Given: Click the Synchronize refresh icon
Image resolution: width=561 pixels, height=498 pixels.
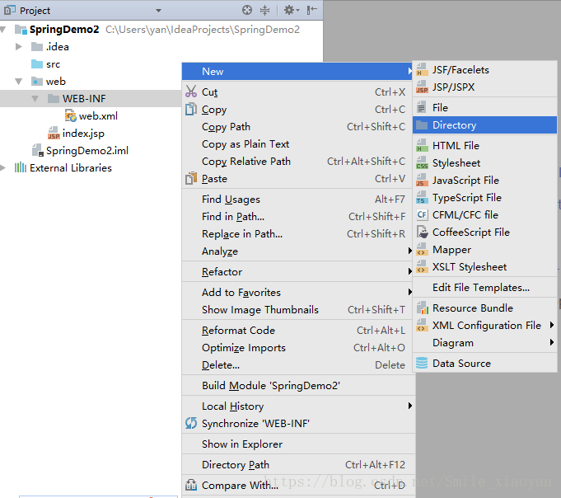Looking at the screenshot, I should pyautogui.click(x=191, y=423).
